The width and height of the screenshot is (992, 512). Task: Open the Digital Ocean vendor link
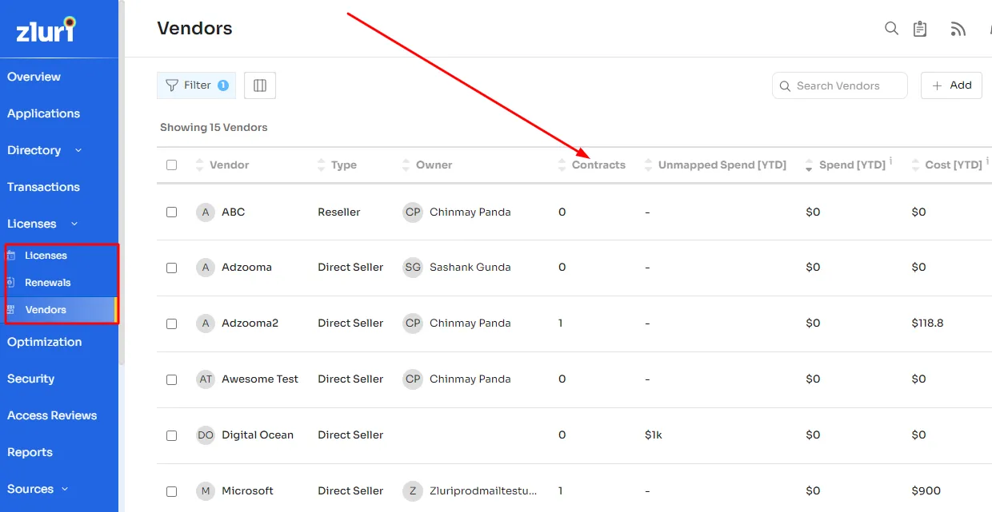[258, 435]
